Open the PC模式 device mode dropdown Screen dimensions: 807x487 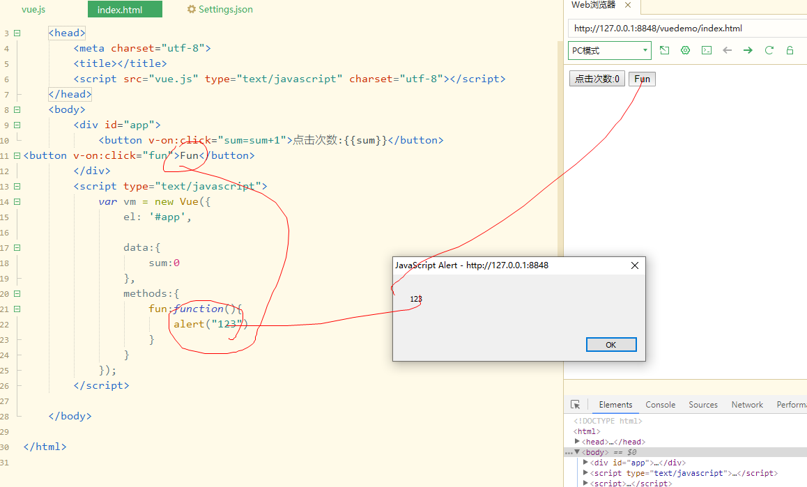pyautogui.click(x=609, y=50)
